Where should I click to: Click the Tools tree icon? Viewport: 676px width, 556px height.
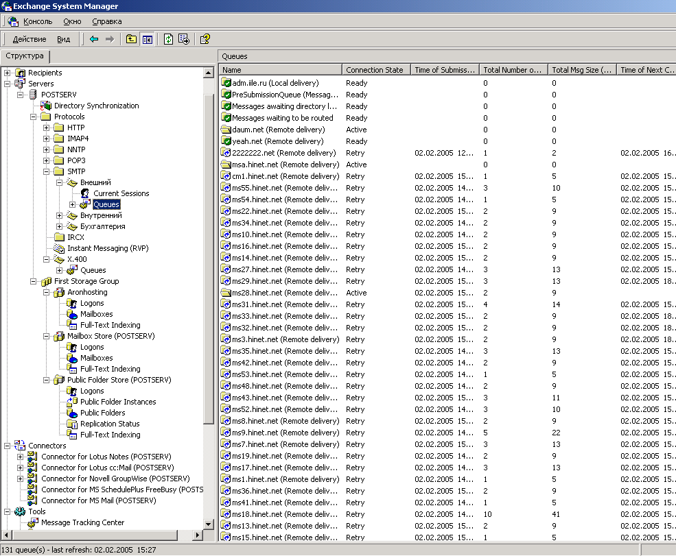tap(20, 511)
